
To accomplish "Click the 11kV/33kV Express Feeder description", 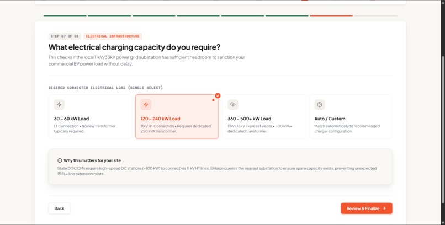I will coord(259,128).
